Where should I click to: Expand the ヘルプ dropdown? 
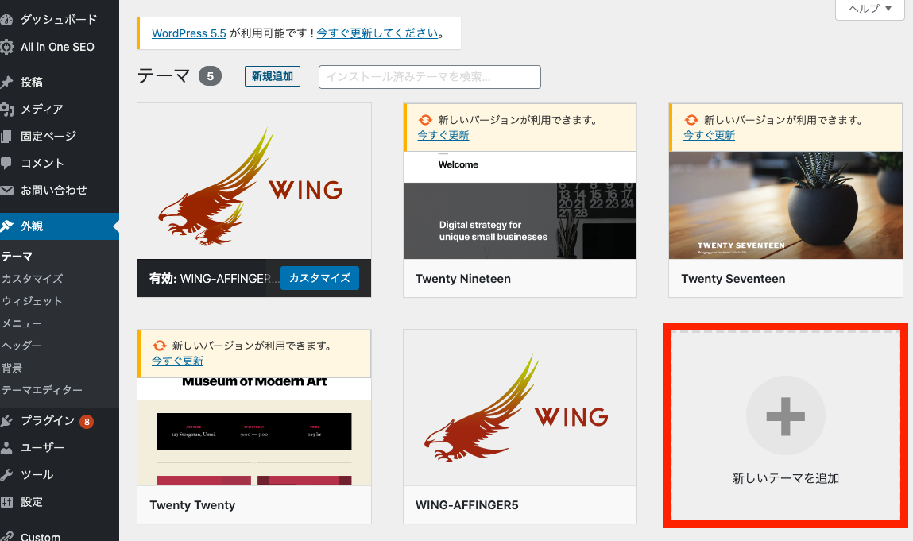pos(869,10)
